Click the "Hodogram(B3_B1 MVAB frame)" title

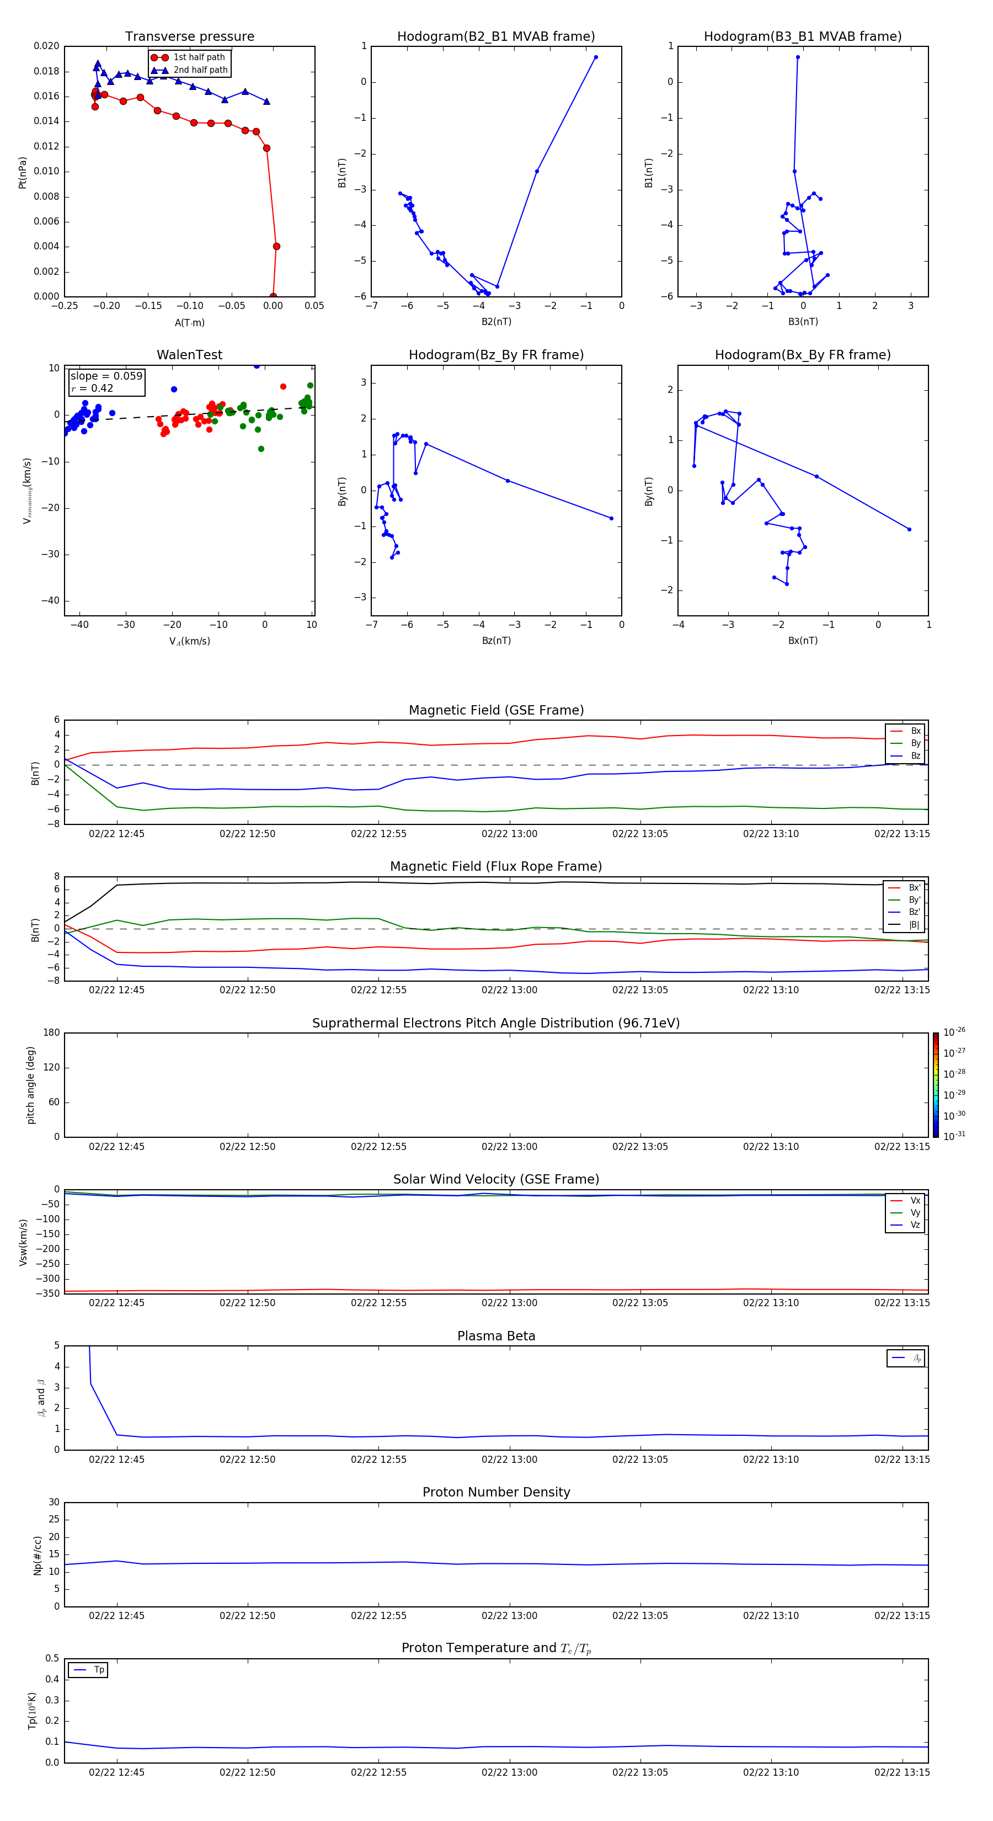803,36
